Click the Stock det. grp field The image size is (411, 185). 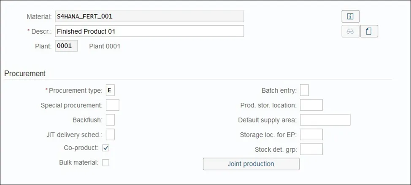[x=311, y=149]
